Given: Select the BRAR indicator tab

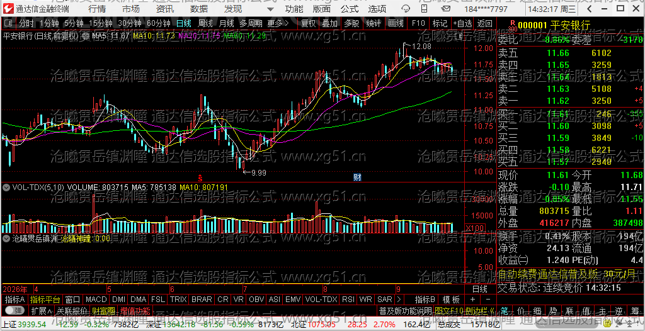Looking at the screenshot, I should (x=202, y=299).
